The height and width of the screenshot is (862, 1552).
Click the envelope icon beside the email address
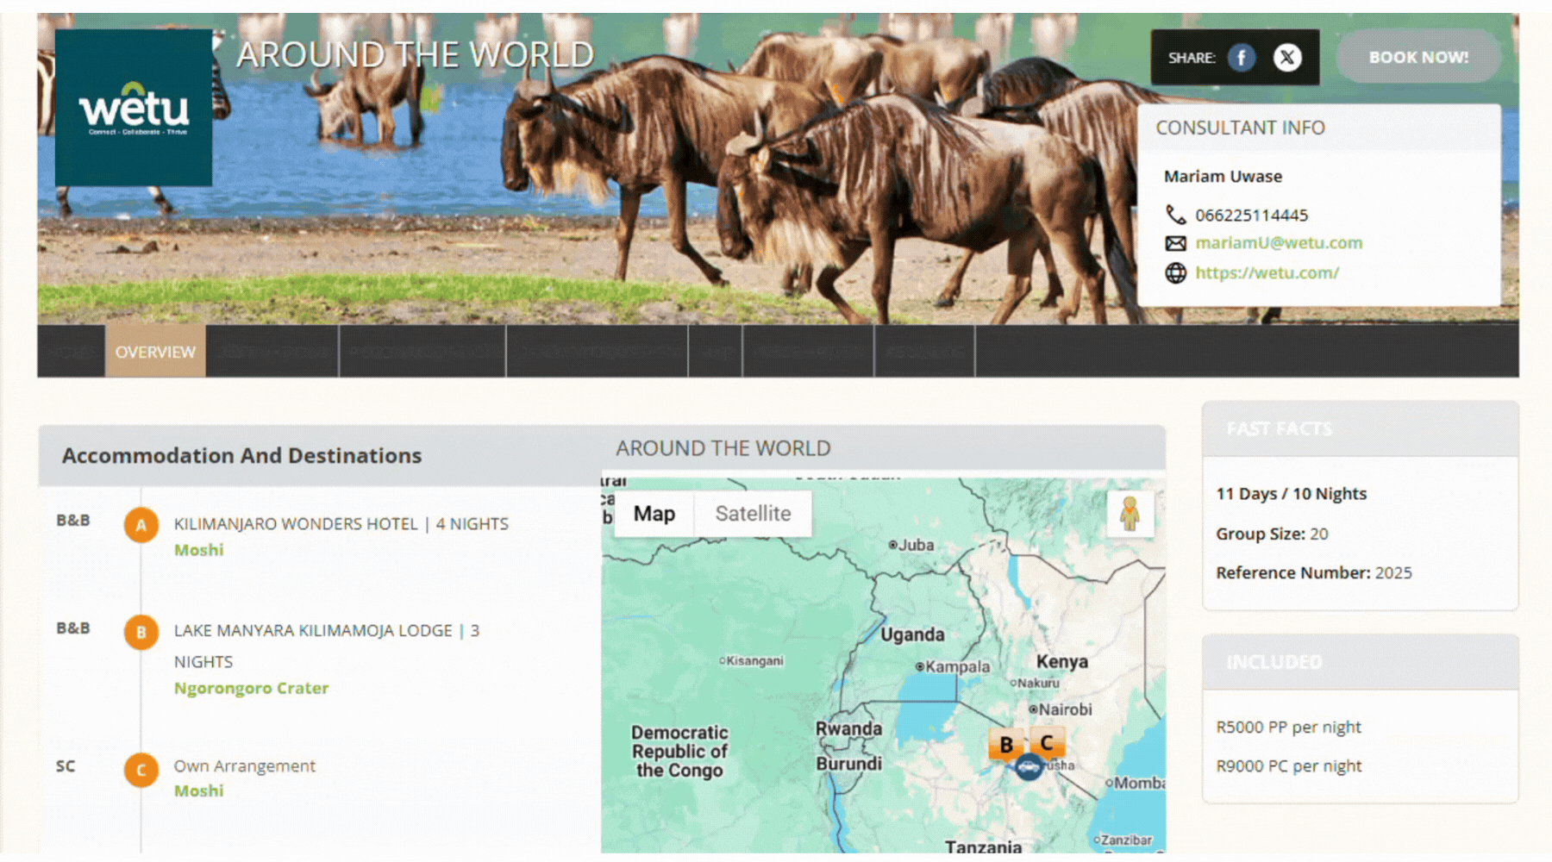click(1175, 243)
